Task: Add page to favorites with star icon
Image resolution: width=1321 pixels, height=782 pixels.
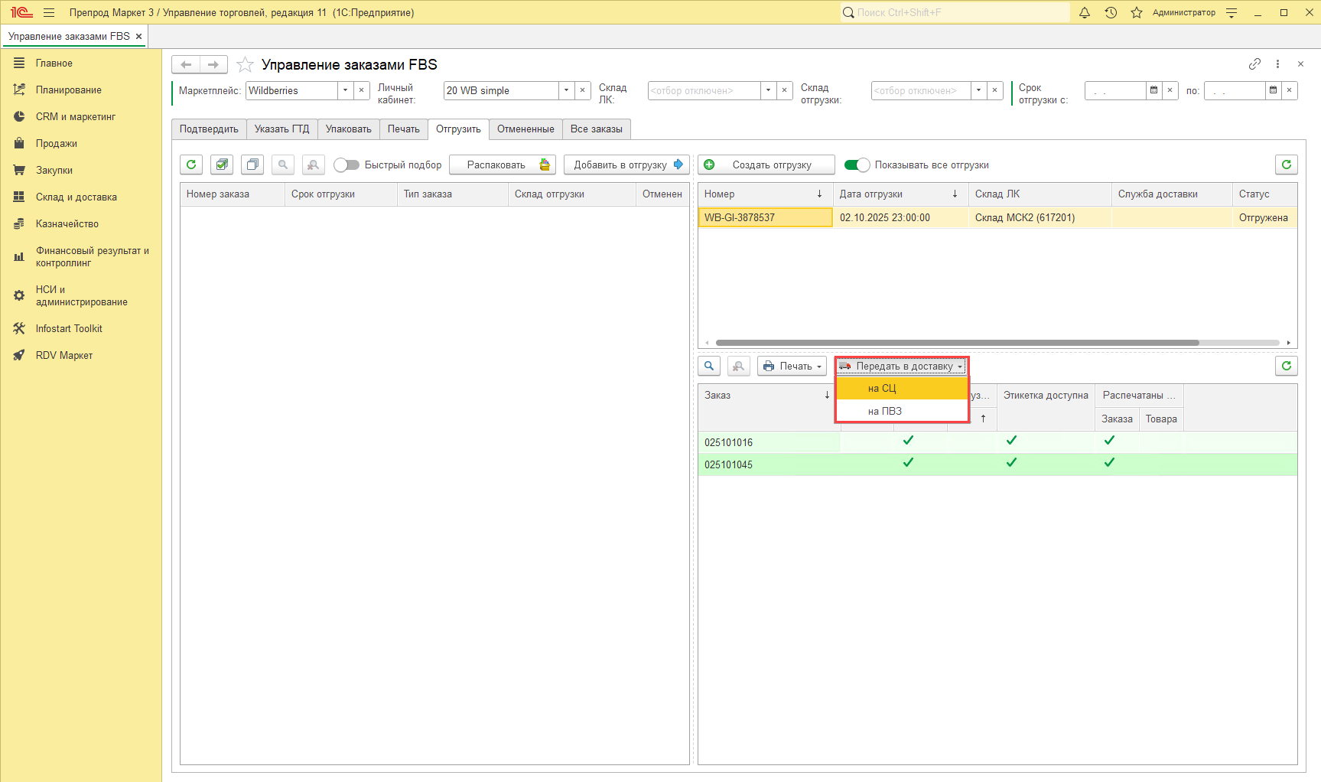Action: [245, 65]
